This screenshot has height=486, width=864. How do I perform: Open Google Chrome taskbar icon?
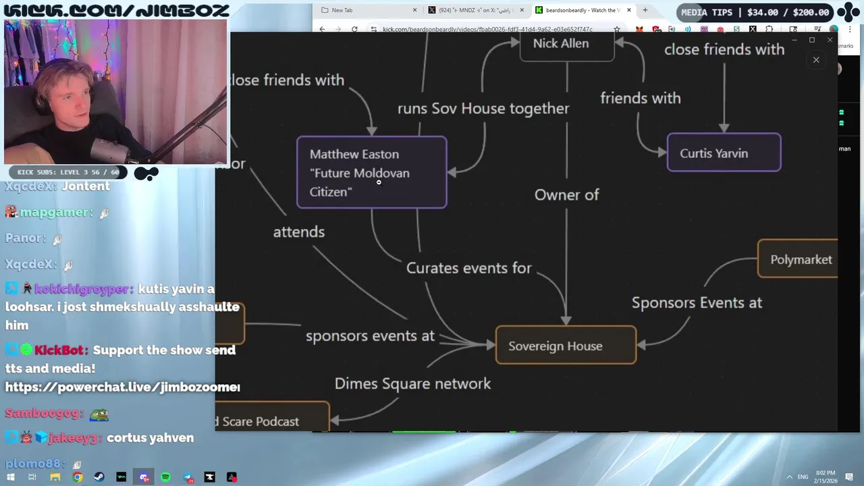pyautogui.click(x=78, y=477)
